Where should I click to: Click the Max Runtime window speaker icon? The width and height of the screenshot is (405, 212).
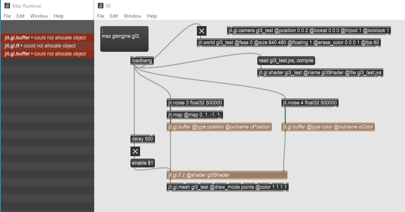pos(7,6)
